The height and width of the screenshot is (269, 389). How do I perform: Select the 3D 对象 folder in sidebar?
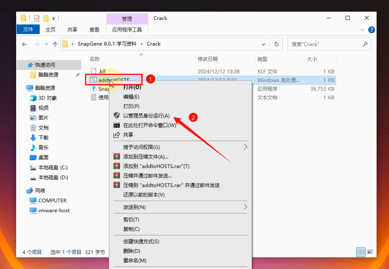pos(47,98)
